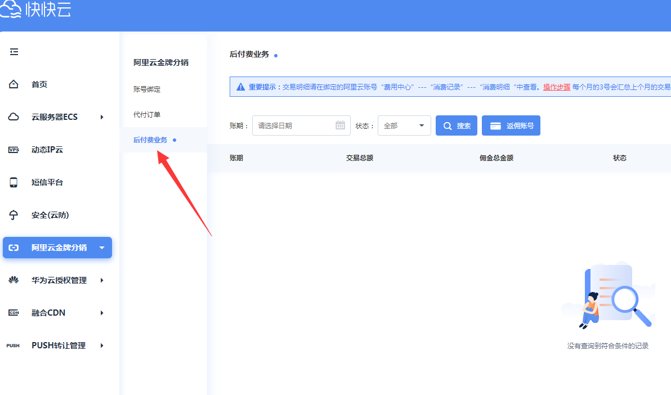Open the 账号绑定 submenu item
Image resolution: width=671 pixels, height=395 pixels.
pyautogui.click(x=147, y=89)
